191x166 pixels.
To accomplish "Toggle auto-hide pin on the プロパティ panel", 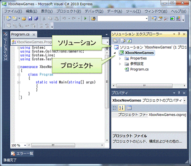I will [x=179, y=93].
